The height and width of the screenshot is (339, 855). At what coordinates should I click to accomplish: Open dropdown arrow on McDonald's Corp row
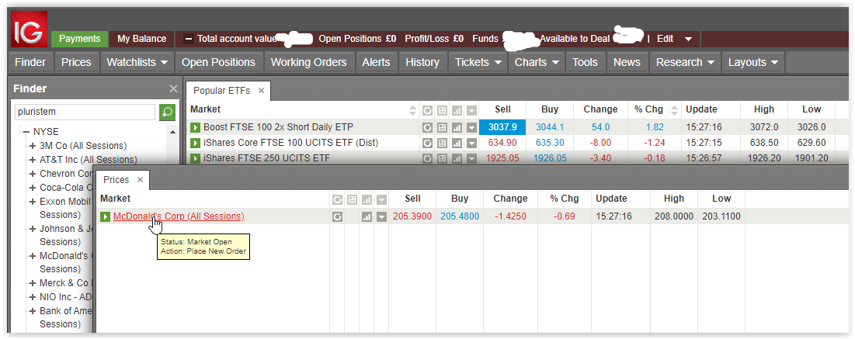[382, 217]
